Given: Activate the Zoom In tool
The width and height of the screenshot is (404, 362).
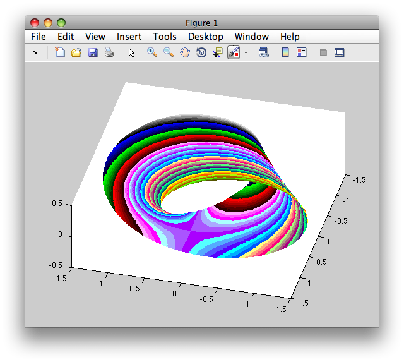Looking at the screenshot, I should click(152, 52).
